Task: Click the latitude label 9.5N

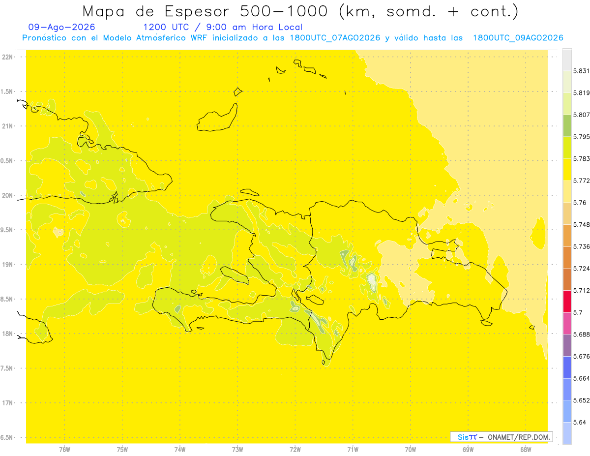Action: (7, 230)
